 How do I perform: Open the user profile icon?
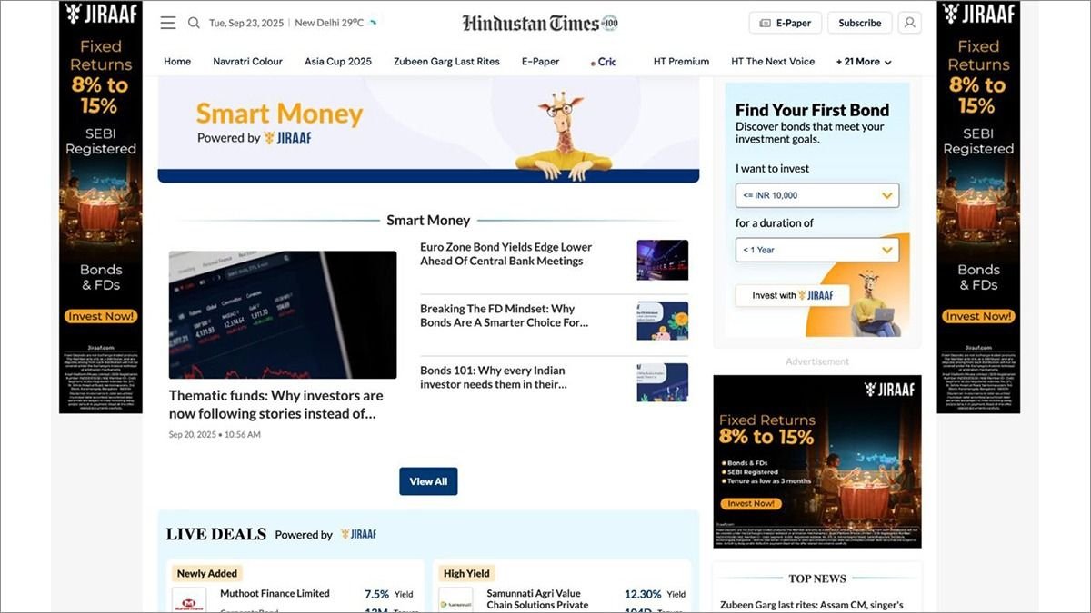point(908,23)
